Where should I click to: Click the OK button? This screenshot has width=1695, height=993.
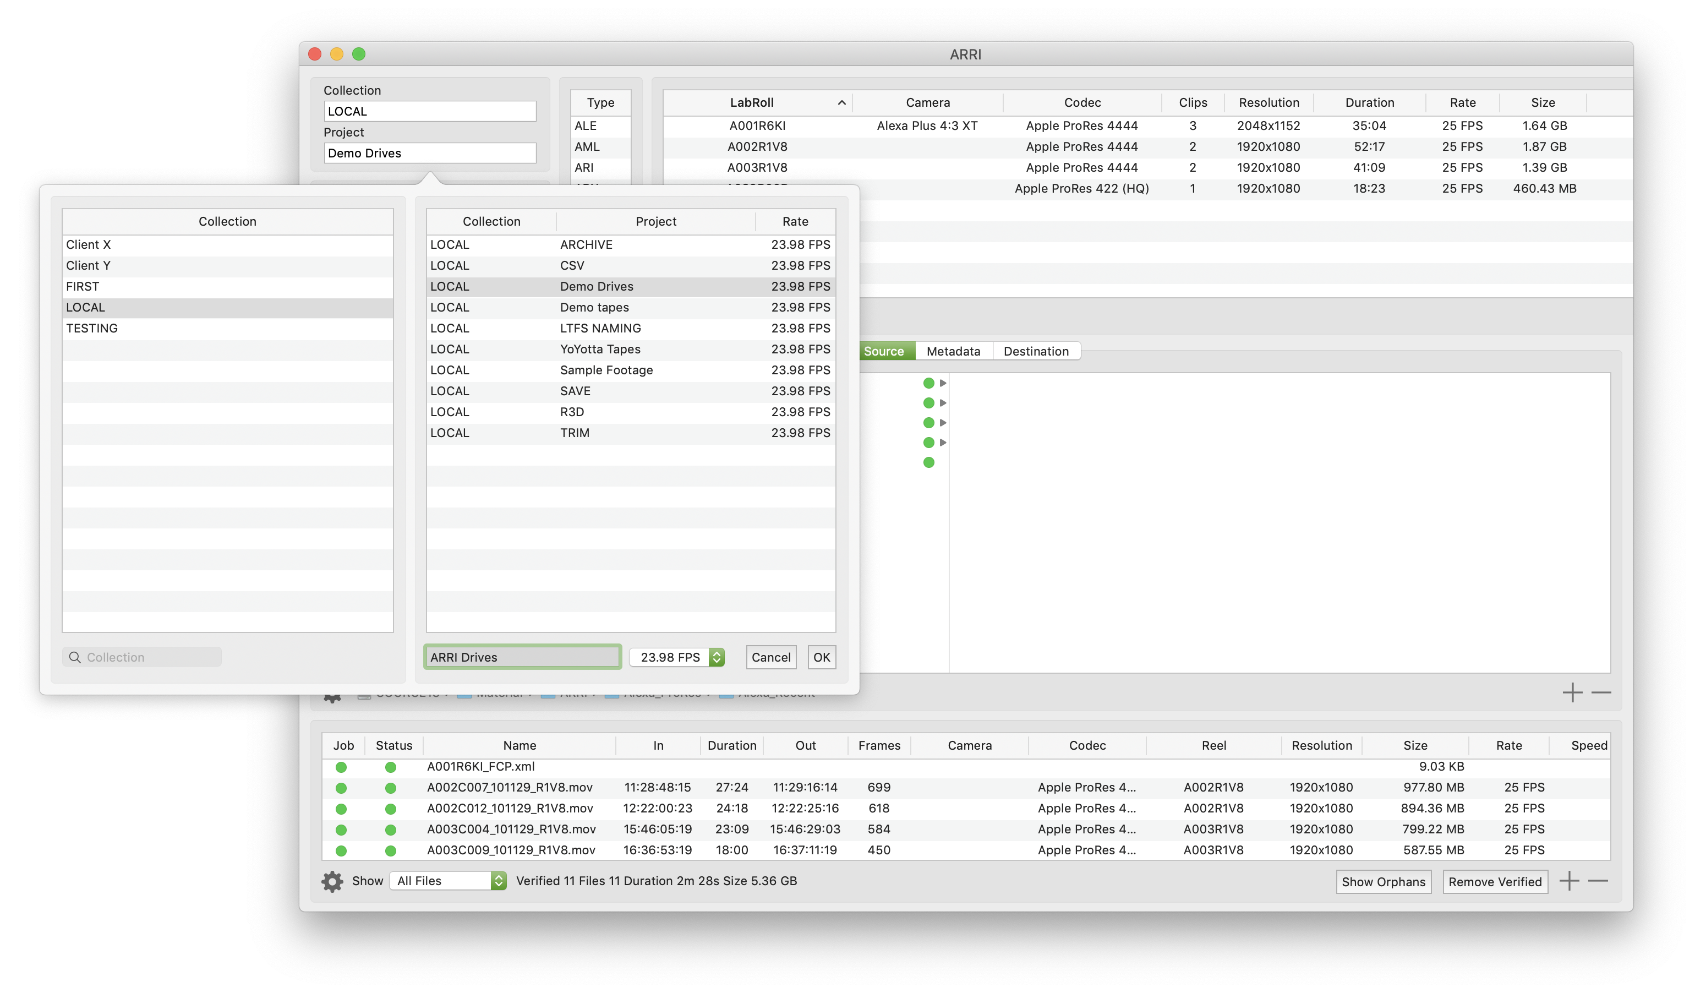pos(821,657)
